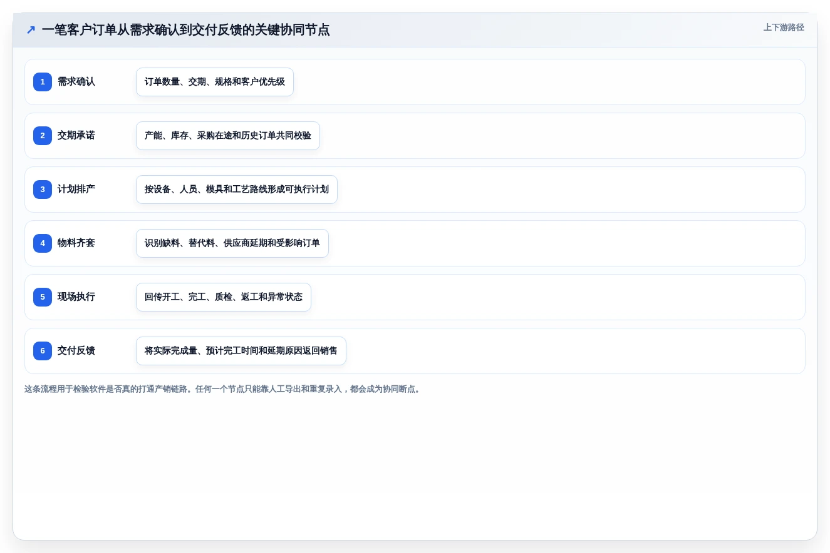Click the 交付反馈 step label
This screenshot has height=553, width=830.
pos(76,351)
